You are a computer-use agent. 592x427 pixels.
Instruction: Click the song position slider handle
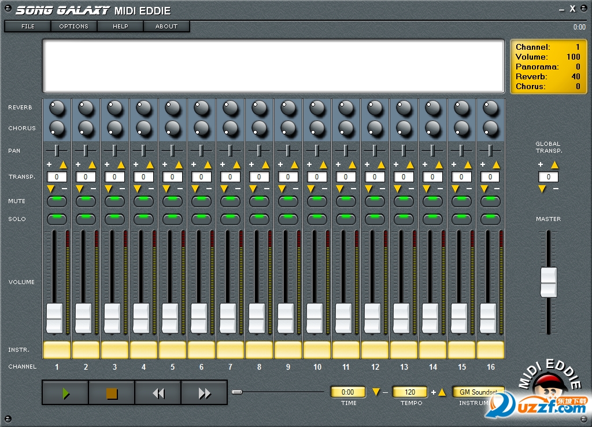pyautogui.click(x=236, y=392)
